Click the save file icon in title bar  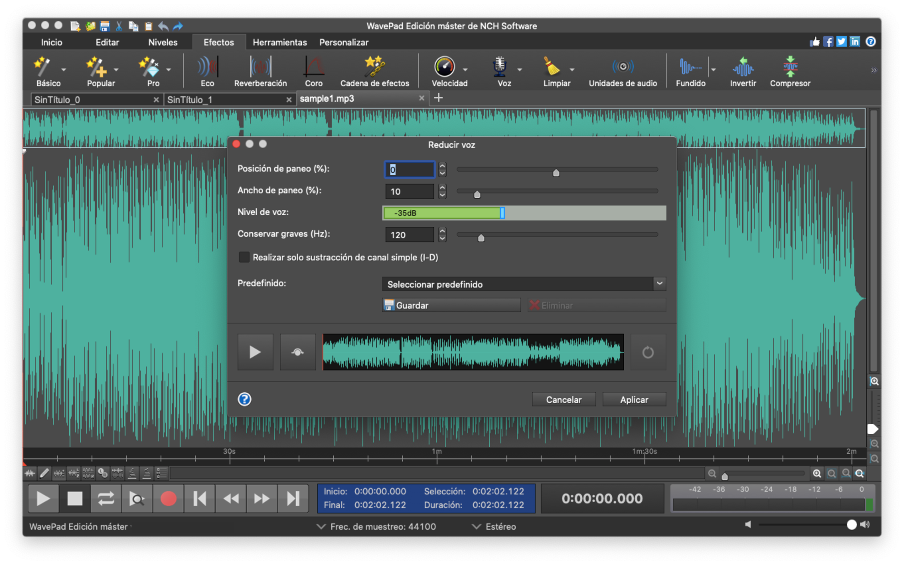click(x=105, y=26)
